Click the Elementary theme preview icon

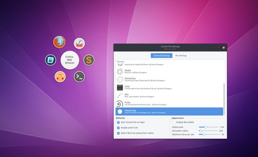coord(120,80)
